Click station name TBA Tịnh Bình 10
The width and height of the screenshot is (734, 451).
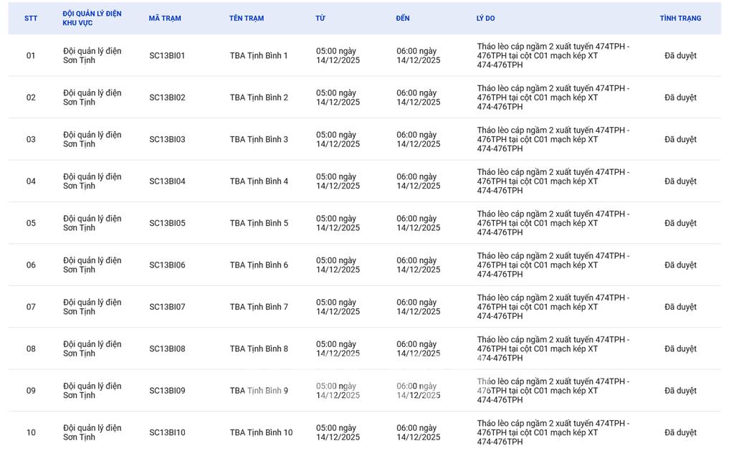261,433
